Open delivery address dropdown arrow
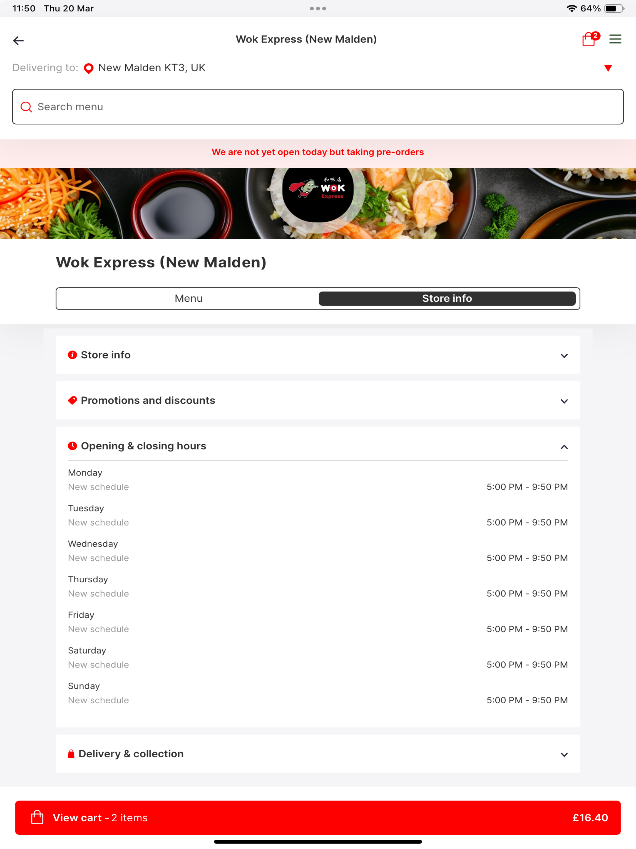This screenshot has height=849, width=636. [608, 68]
